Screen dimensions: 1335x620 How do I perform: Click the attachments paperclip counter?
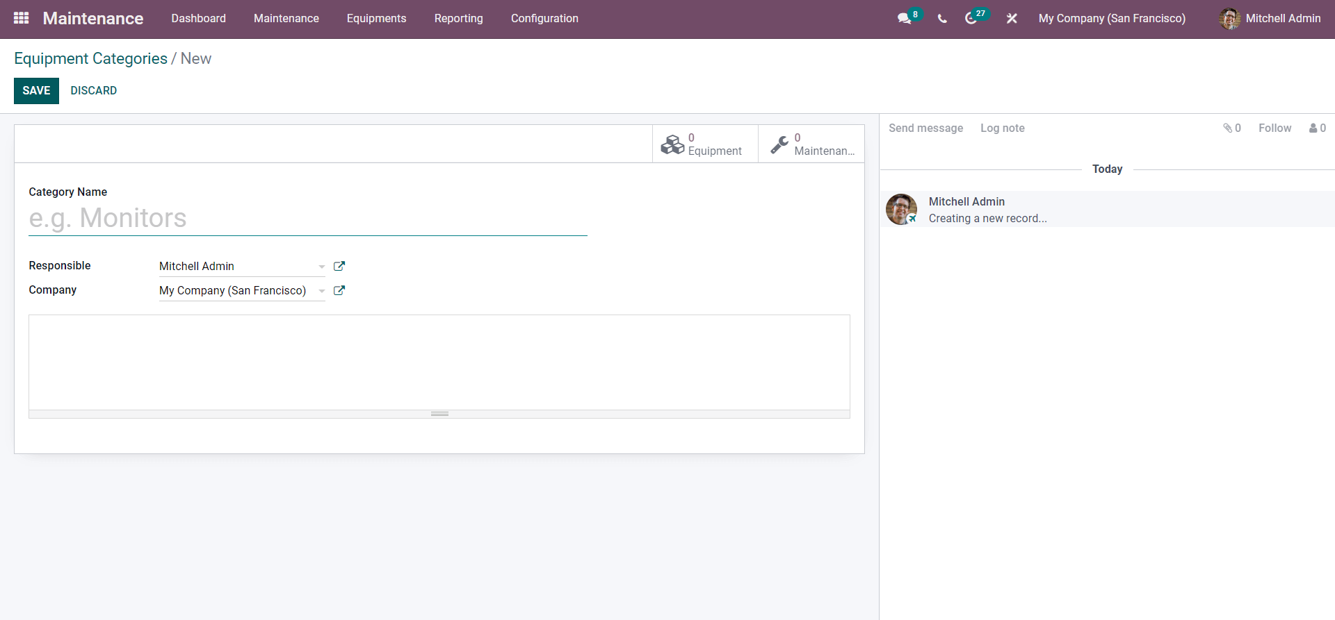click(1232, 128)
